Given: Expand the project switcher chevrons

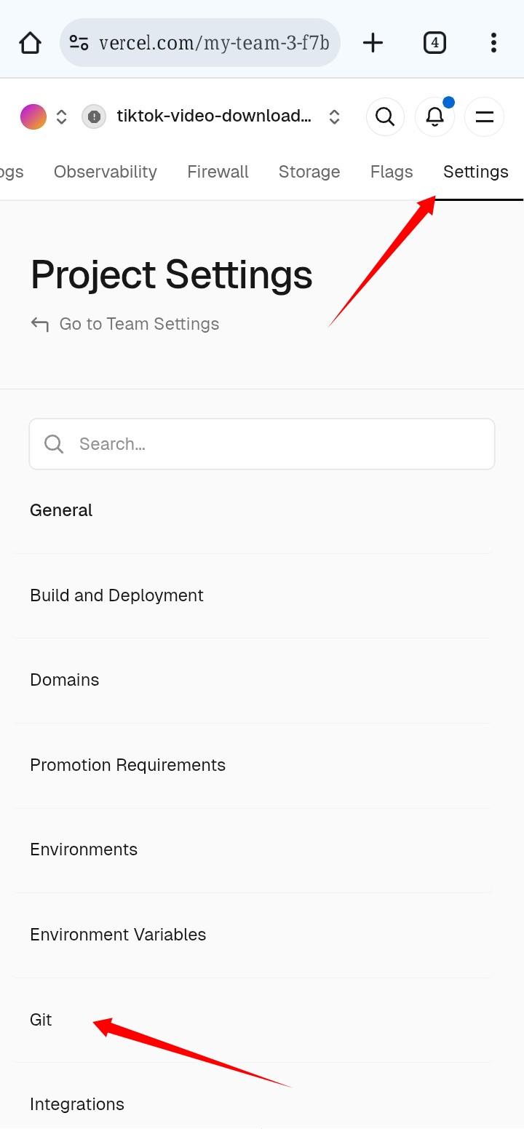Looking at the screenshot, I should click(x=334, y=116).
